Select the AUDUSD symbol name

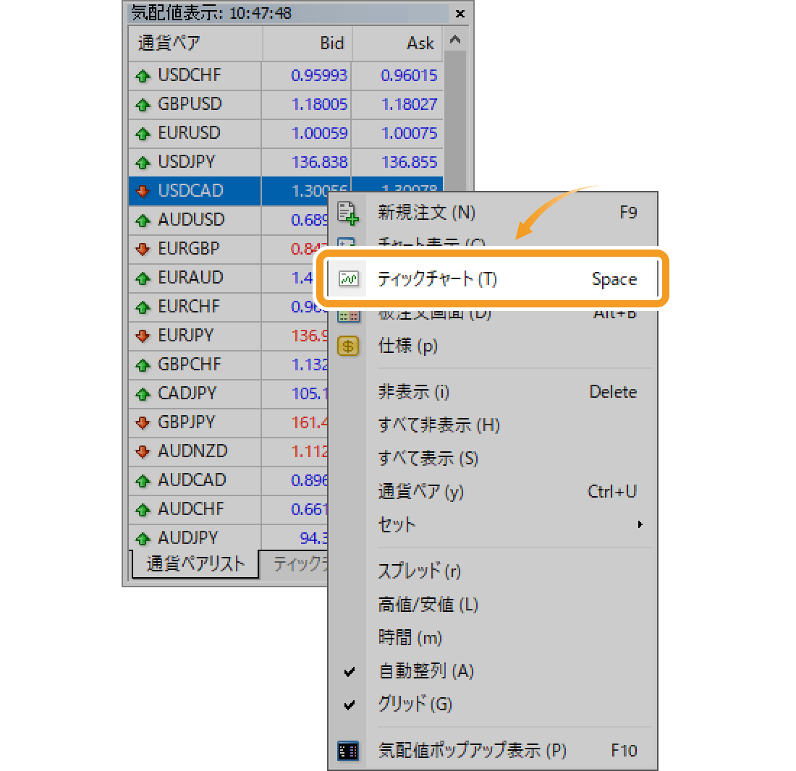coord(191,220)
